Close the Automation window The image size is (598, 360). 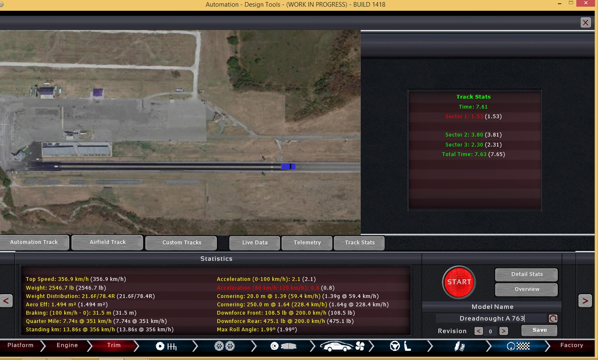[x=586, y=3]
